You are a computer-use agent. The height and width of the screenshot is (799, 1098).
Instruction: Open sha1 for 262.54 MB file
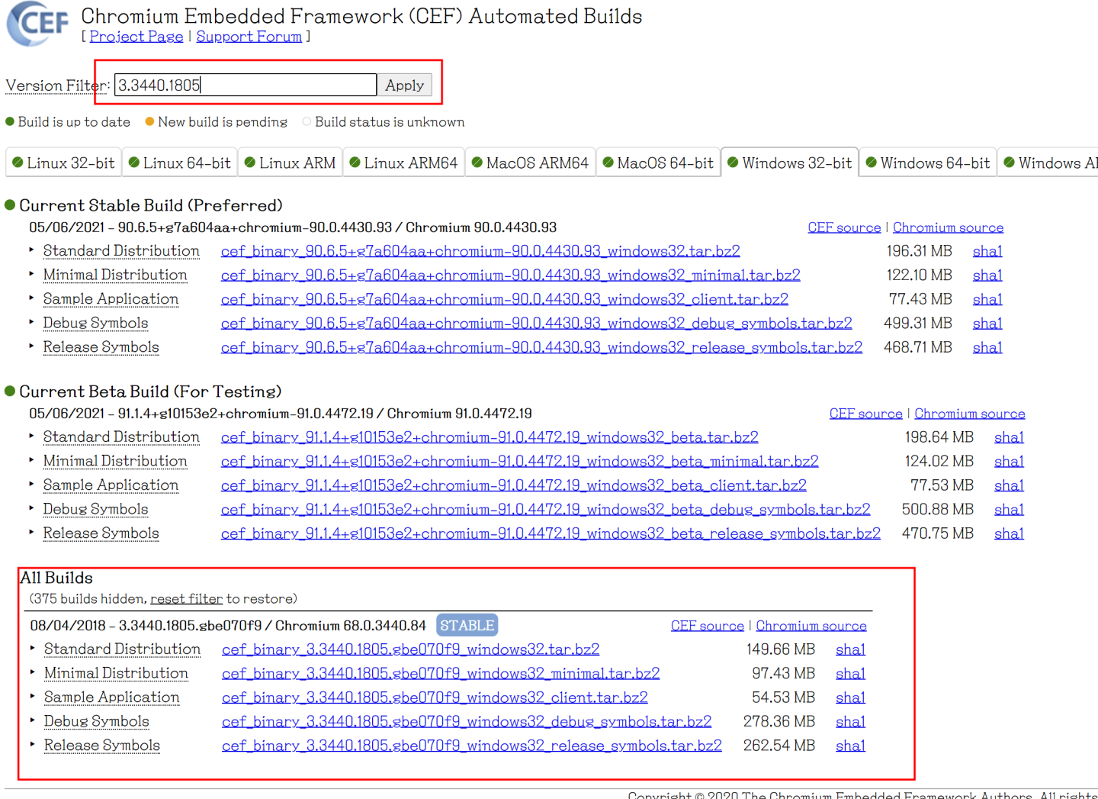pos(850,746)
